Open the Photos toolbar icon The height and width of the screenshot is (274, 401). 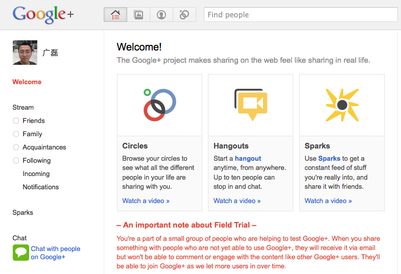click(x=138, y=15)
